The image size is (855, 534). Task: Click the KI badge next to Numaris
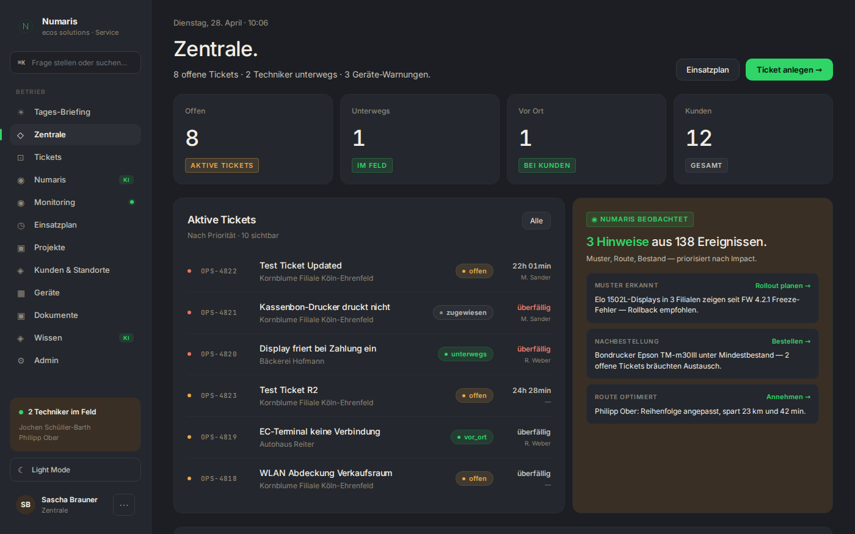pyautogui.click(x=126, y=180)
